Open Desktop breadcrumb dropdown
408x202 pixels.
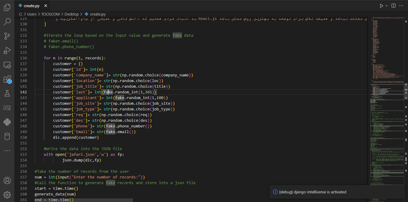click(x=72, y=14)
